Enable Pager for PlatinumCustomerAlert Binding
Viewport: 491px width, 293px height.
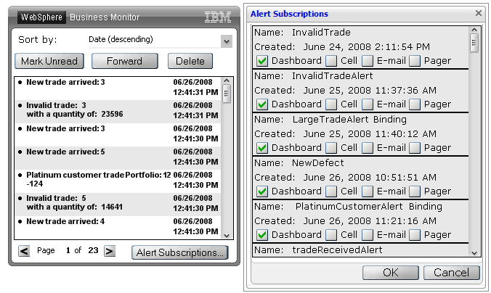tap(414, 234)
